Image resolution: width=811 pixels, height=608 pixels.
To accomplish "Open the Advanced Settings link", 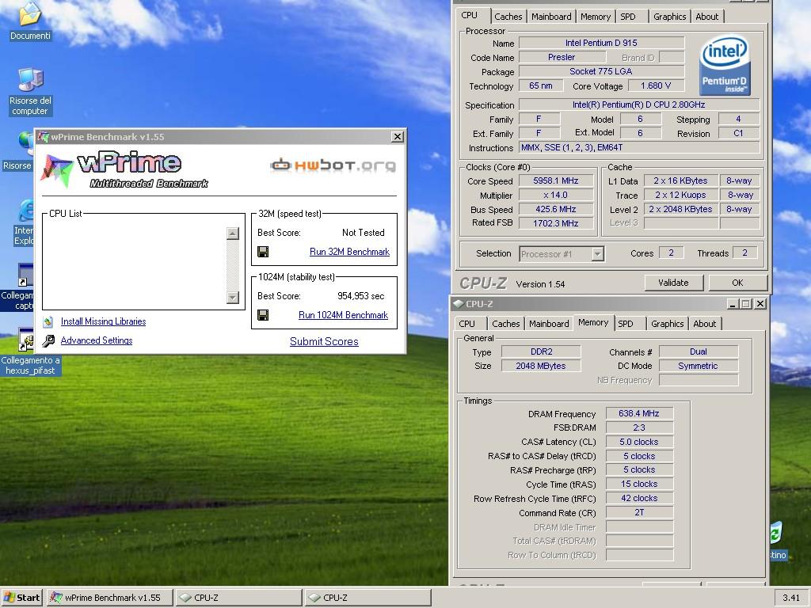I will pyautogui.click(x=97, y=340).
